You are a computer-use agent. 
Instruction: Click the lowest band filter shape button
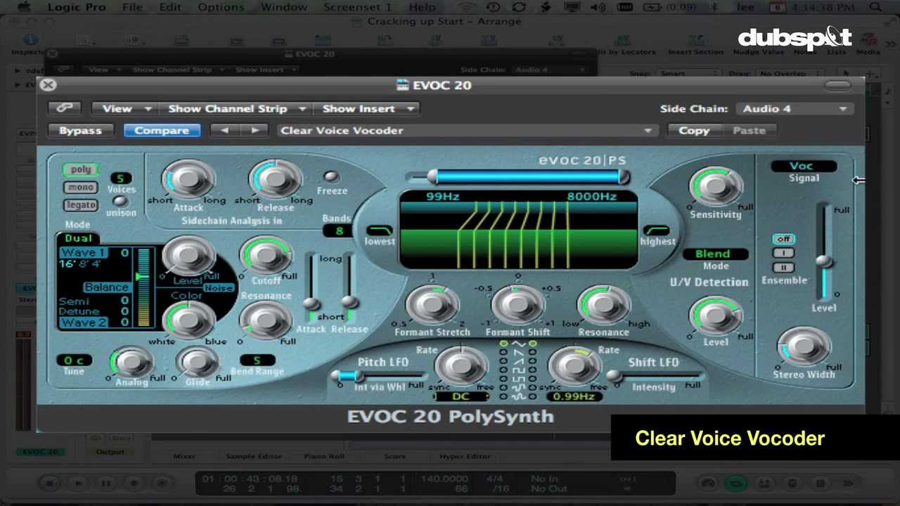[x=380, y=231]
